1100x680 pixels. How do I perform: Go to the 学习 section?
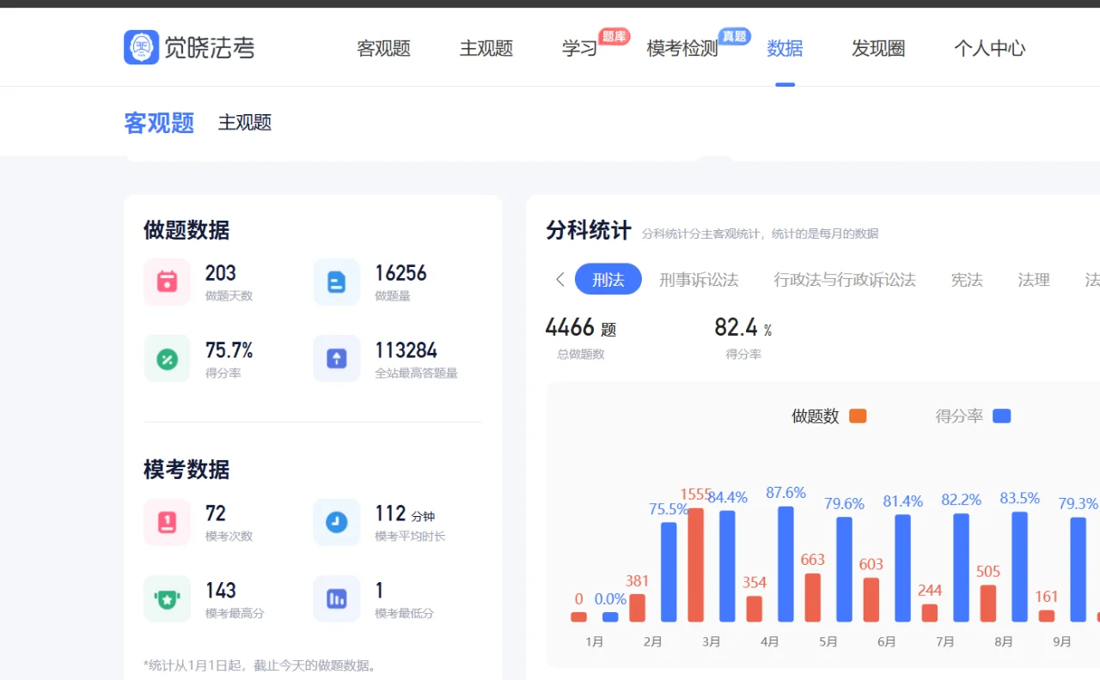coord(579,49)
